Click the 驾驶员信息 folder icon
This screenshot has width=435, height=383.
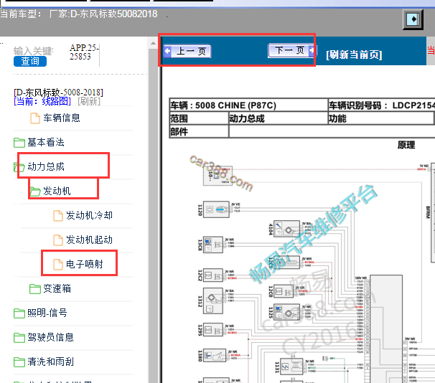pyautogui.click(x=19, y=338)
